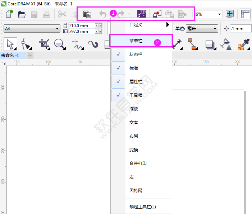Select the Pick tool arrow
This screenshot has height=214, width=252.
click(x=10, y=44)
